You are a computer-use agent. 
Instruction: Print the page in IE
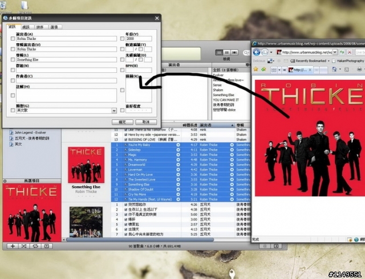pyautogui.click(x=359, y=69)
